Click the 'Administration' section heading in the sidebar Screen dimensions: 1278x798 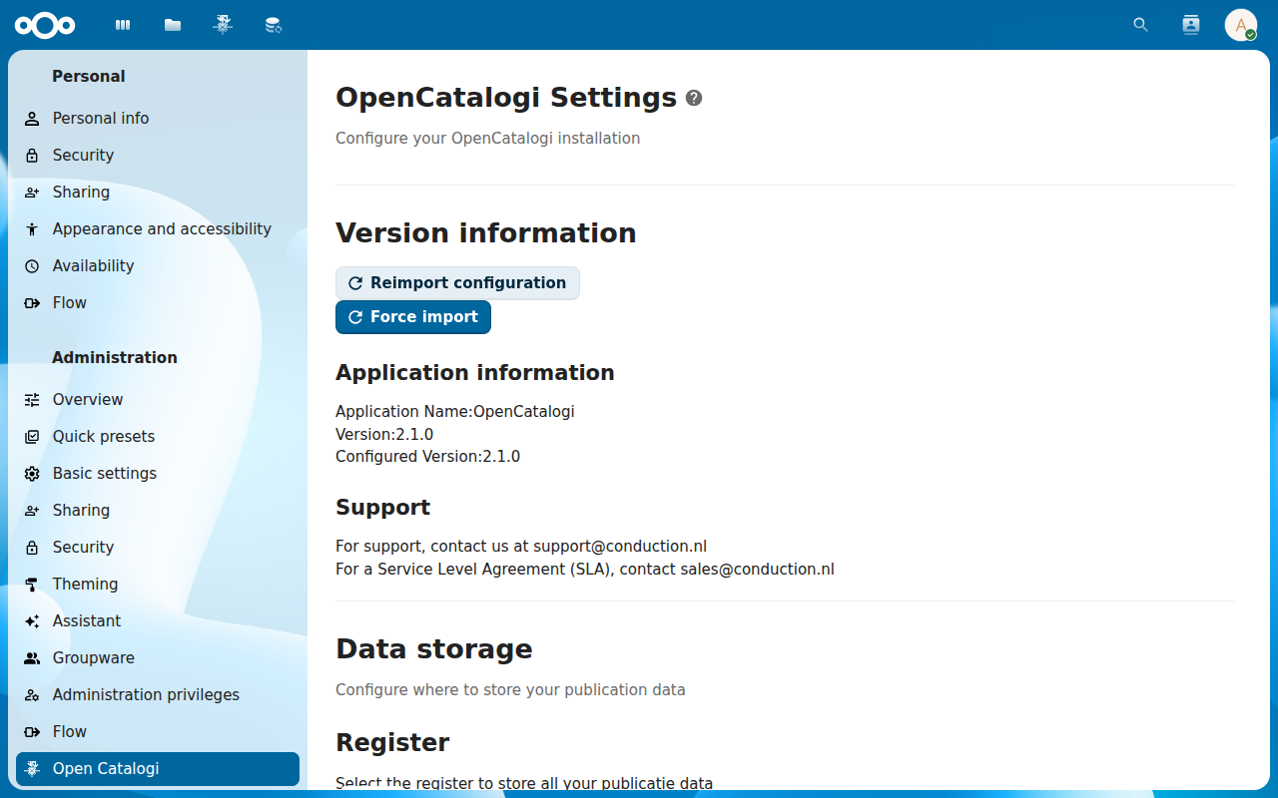pos(115,358)
